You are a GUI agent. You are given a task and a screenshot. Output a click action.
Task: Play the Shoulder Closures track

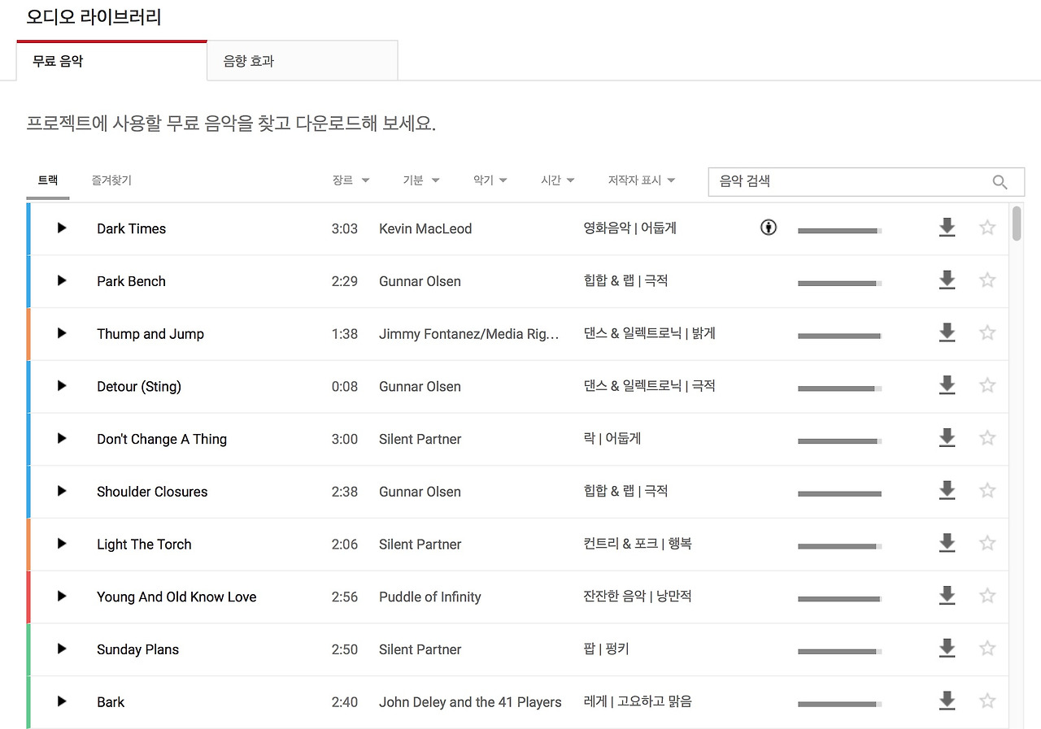[62, 491]
